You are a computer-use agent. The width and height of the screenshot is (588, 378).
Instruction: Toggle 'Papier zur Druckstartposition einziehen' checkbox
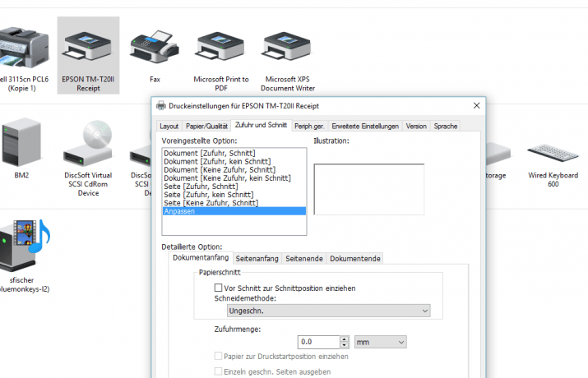pyautogui.click(x=218, y=356)
